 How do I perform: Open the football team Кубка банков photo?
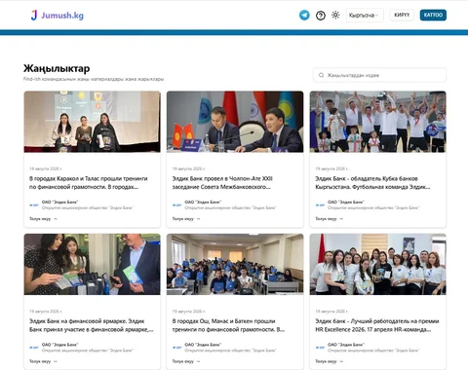coord(377,122)
